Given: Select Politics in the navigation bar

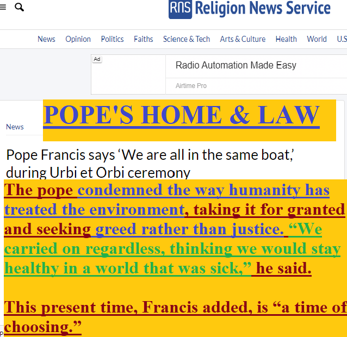Looking at the screenshot, I should [112, 39].
